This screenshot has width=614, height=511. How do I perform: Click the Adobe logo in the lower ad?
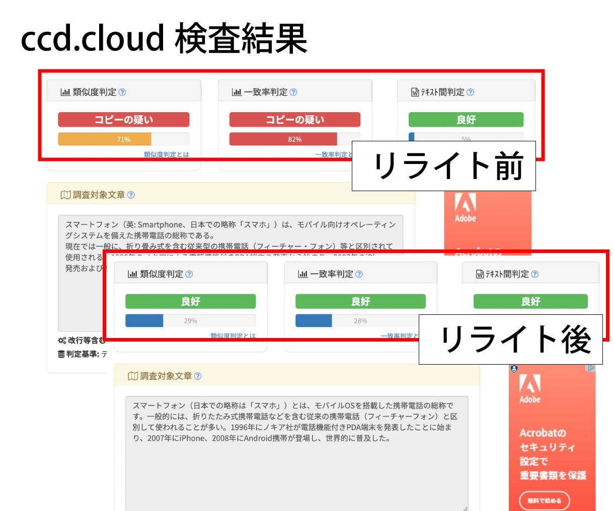[x=530, y=389]
